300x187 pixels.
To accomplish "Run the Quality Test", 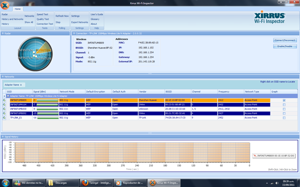I will click(x=43, y=19).
